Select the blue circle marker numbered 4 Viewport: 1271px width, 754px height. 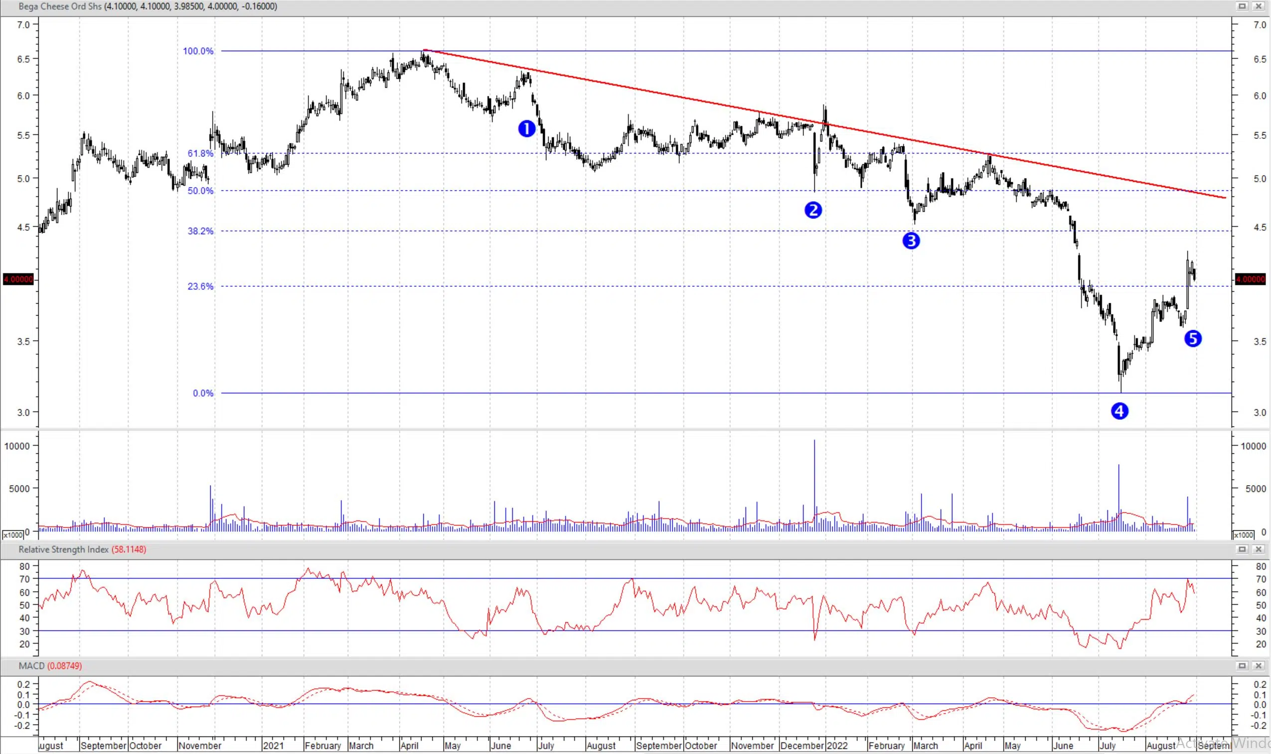(x=1119, y=410)
